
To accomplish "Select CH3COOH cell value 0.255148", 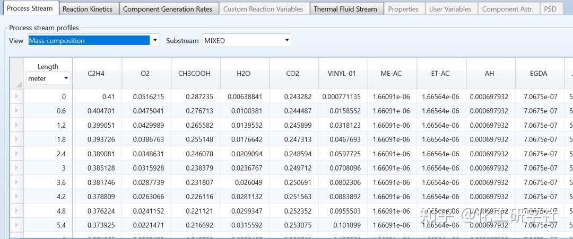I will [x=195, y=139].
